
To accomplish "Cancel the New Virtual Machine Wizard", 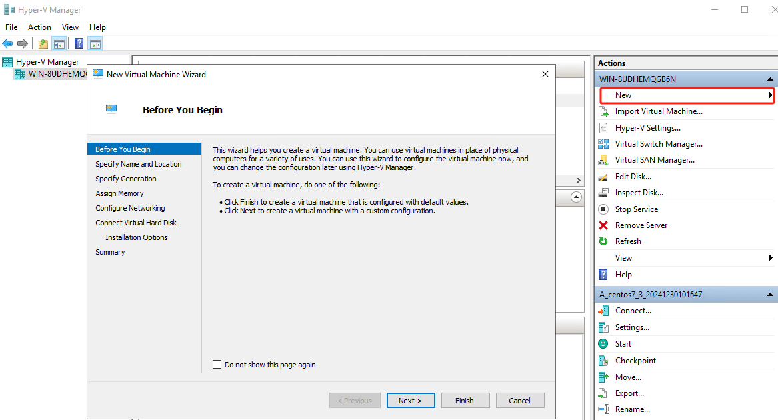I will (x=520, y=401).
